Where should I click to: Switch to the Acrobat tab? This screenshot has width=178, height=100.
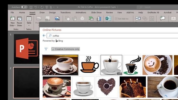(x=167, y=12)
